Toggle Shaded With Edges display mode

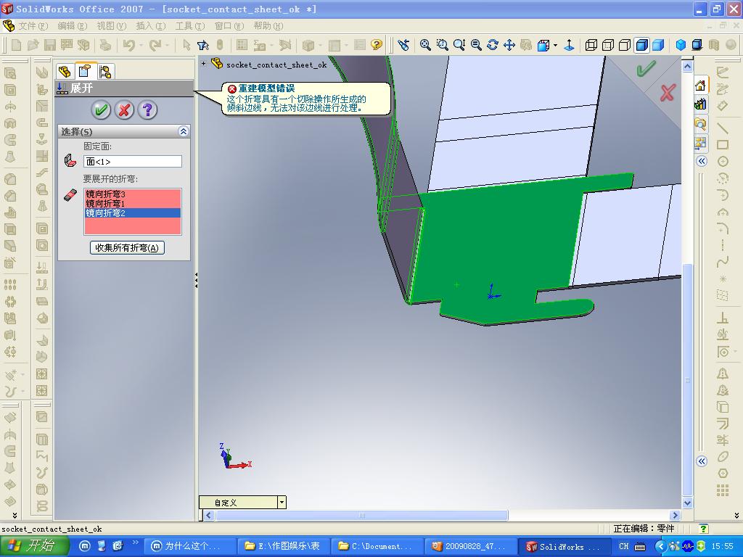pos(641,45)
